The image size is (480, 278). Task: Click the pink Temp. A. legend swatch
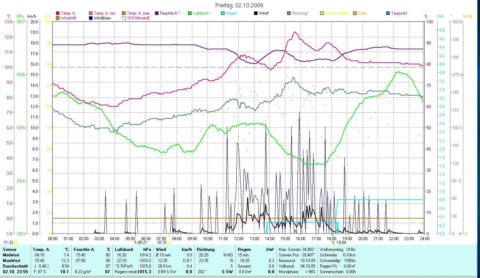tap(58, 13)
